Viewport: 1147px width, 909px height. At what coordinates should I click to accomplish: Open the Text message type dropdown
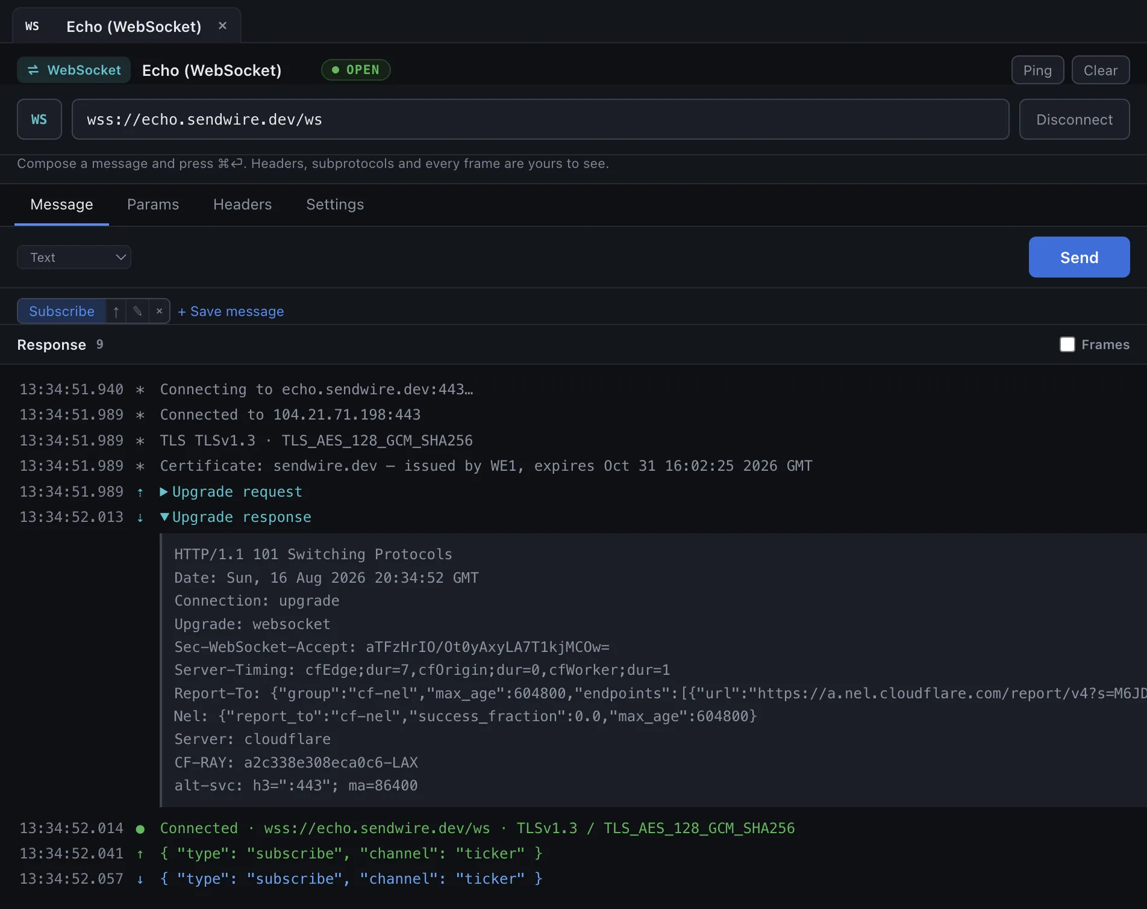pyautogui.click(x=74, y=257)
